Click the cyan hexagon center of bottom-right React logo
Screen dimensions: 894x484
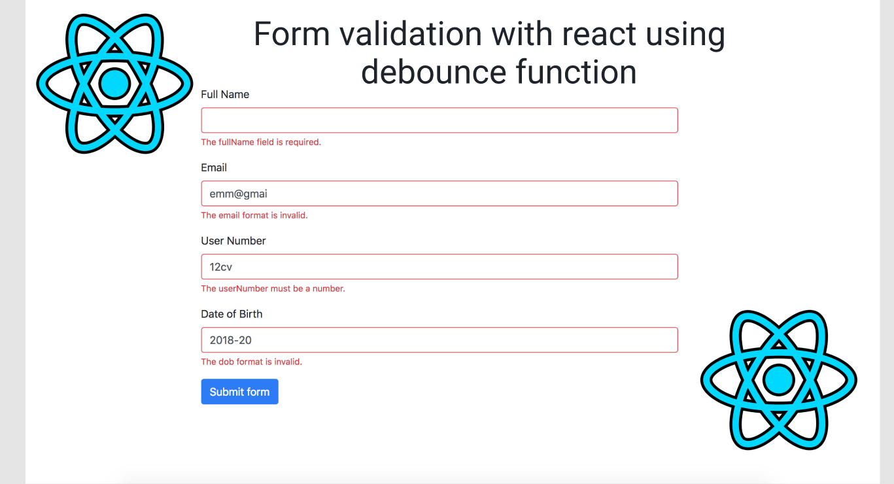[x=778, y=379]
